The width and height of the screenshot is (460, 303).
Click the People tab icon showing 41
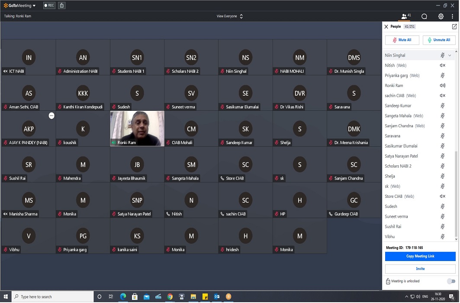pyautogui.click(x=405, y=16)
